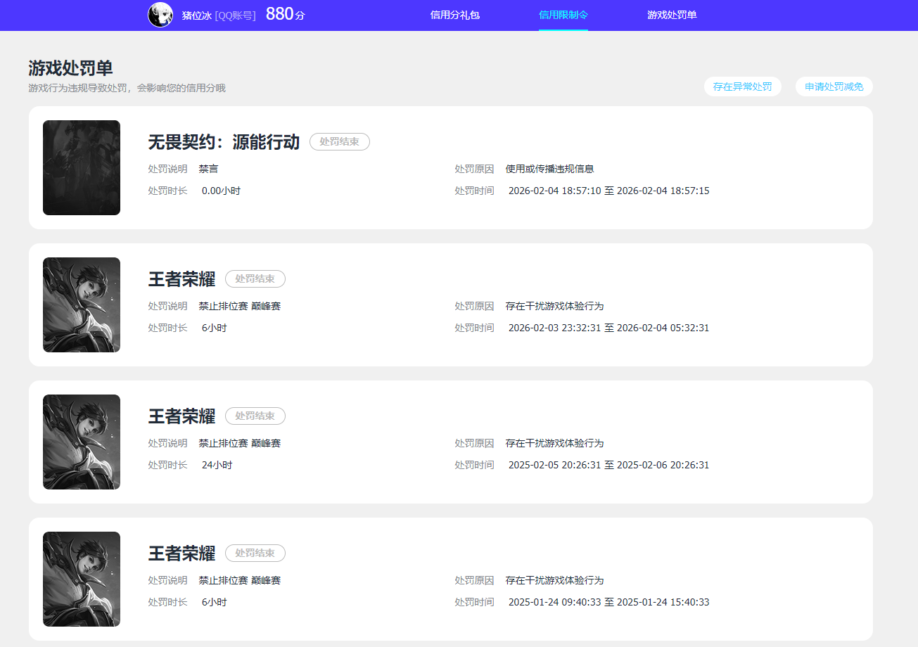Click 处罚结束 badge on the 24小时 penalty card
This screenshot has width=918, height=647.
pyautogui.click(x=255, y=416)
